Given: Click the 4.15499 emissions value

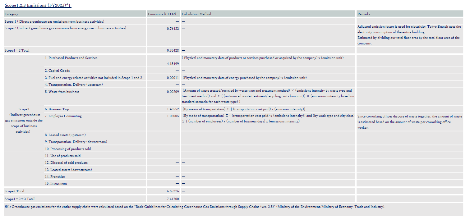Looking at the screenshot, I should pos(173,64).
